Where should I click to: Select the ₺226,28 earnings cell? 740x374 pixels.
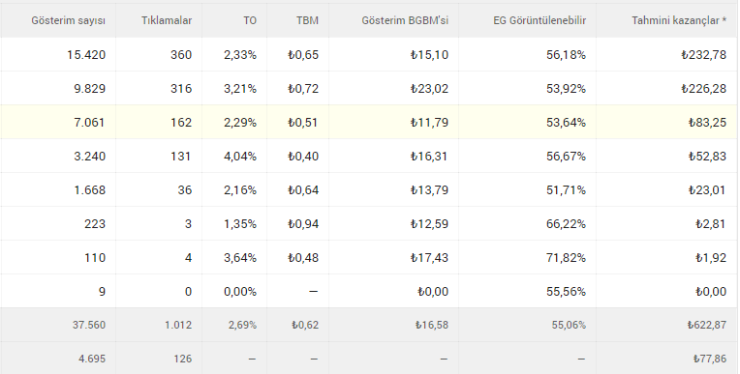pos(703,89)
